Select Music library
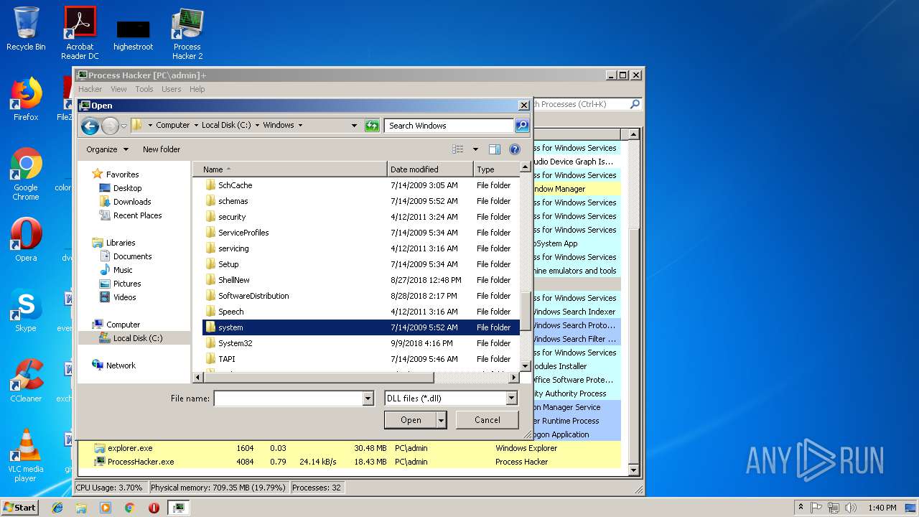 (123, 270)
